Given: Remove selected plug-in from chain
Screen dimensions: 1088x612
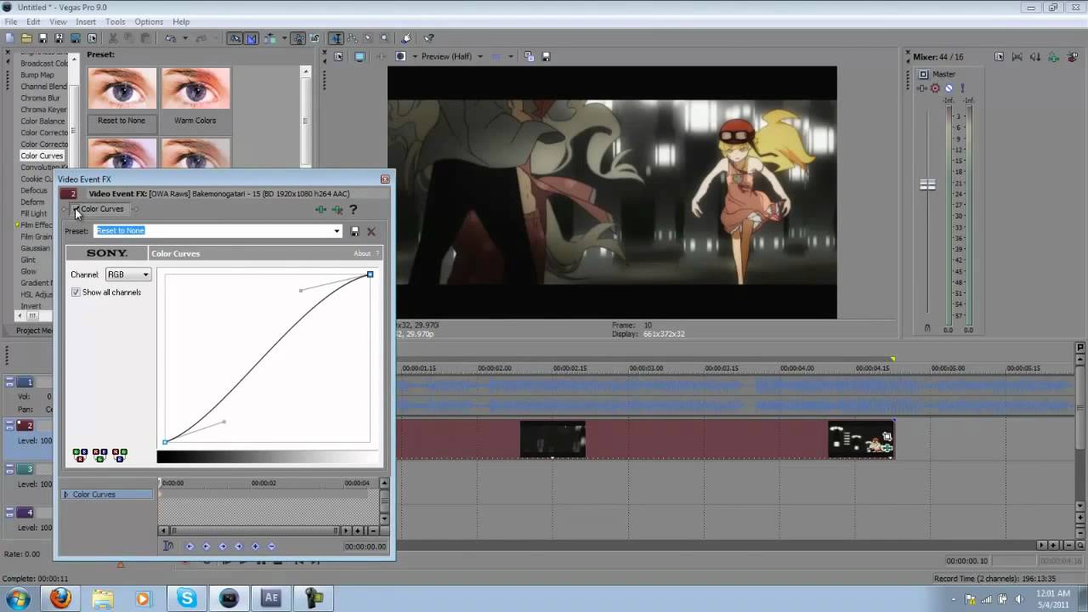Looking at the screenshot, I should (x=337, y=209).
